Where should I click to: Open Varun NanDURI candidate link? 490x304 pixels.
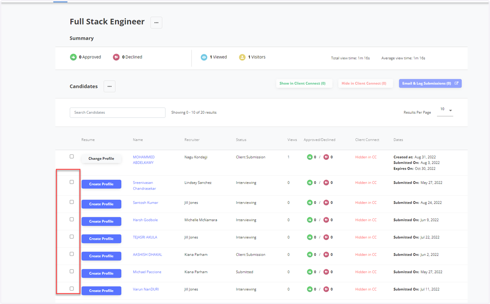146,289
